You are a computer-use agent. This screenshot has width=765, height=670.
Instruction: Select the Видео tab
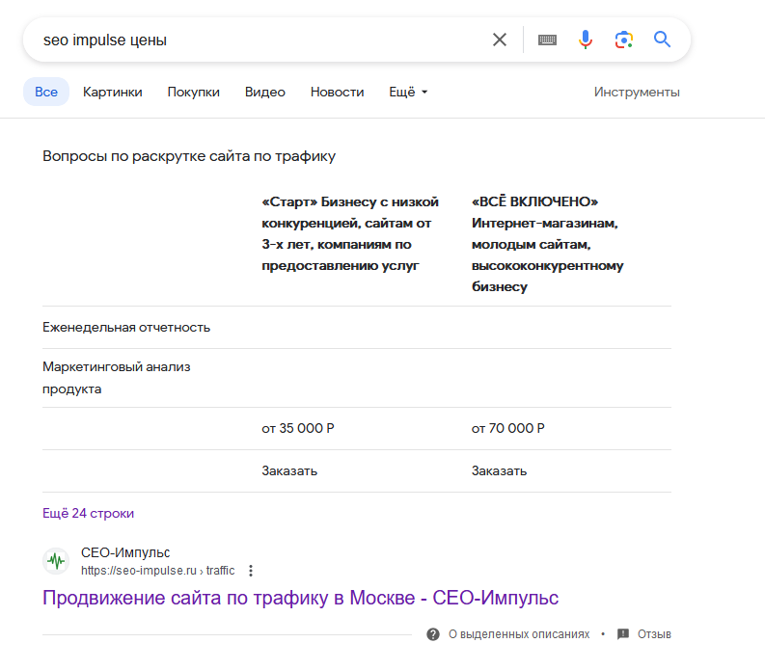[265, 92]
